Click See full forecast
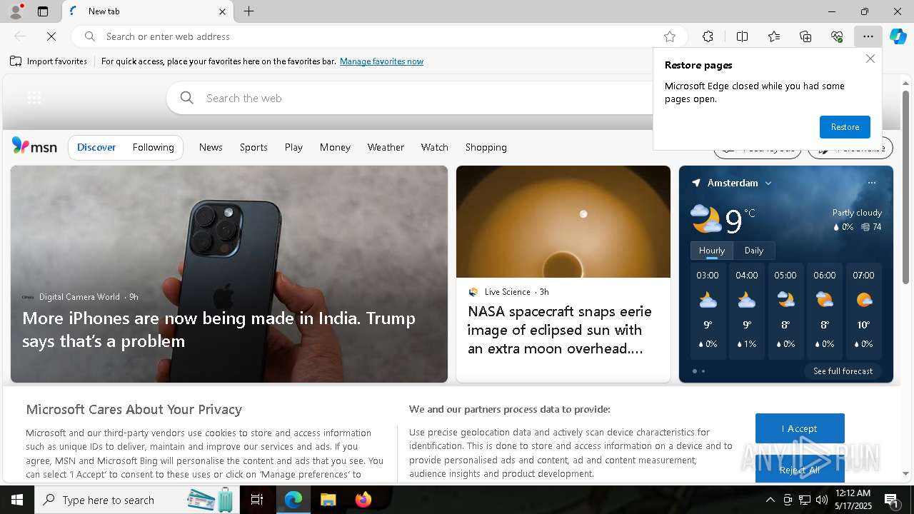The height and width of the screenshot is (514, 914). [x=843, y=371]
